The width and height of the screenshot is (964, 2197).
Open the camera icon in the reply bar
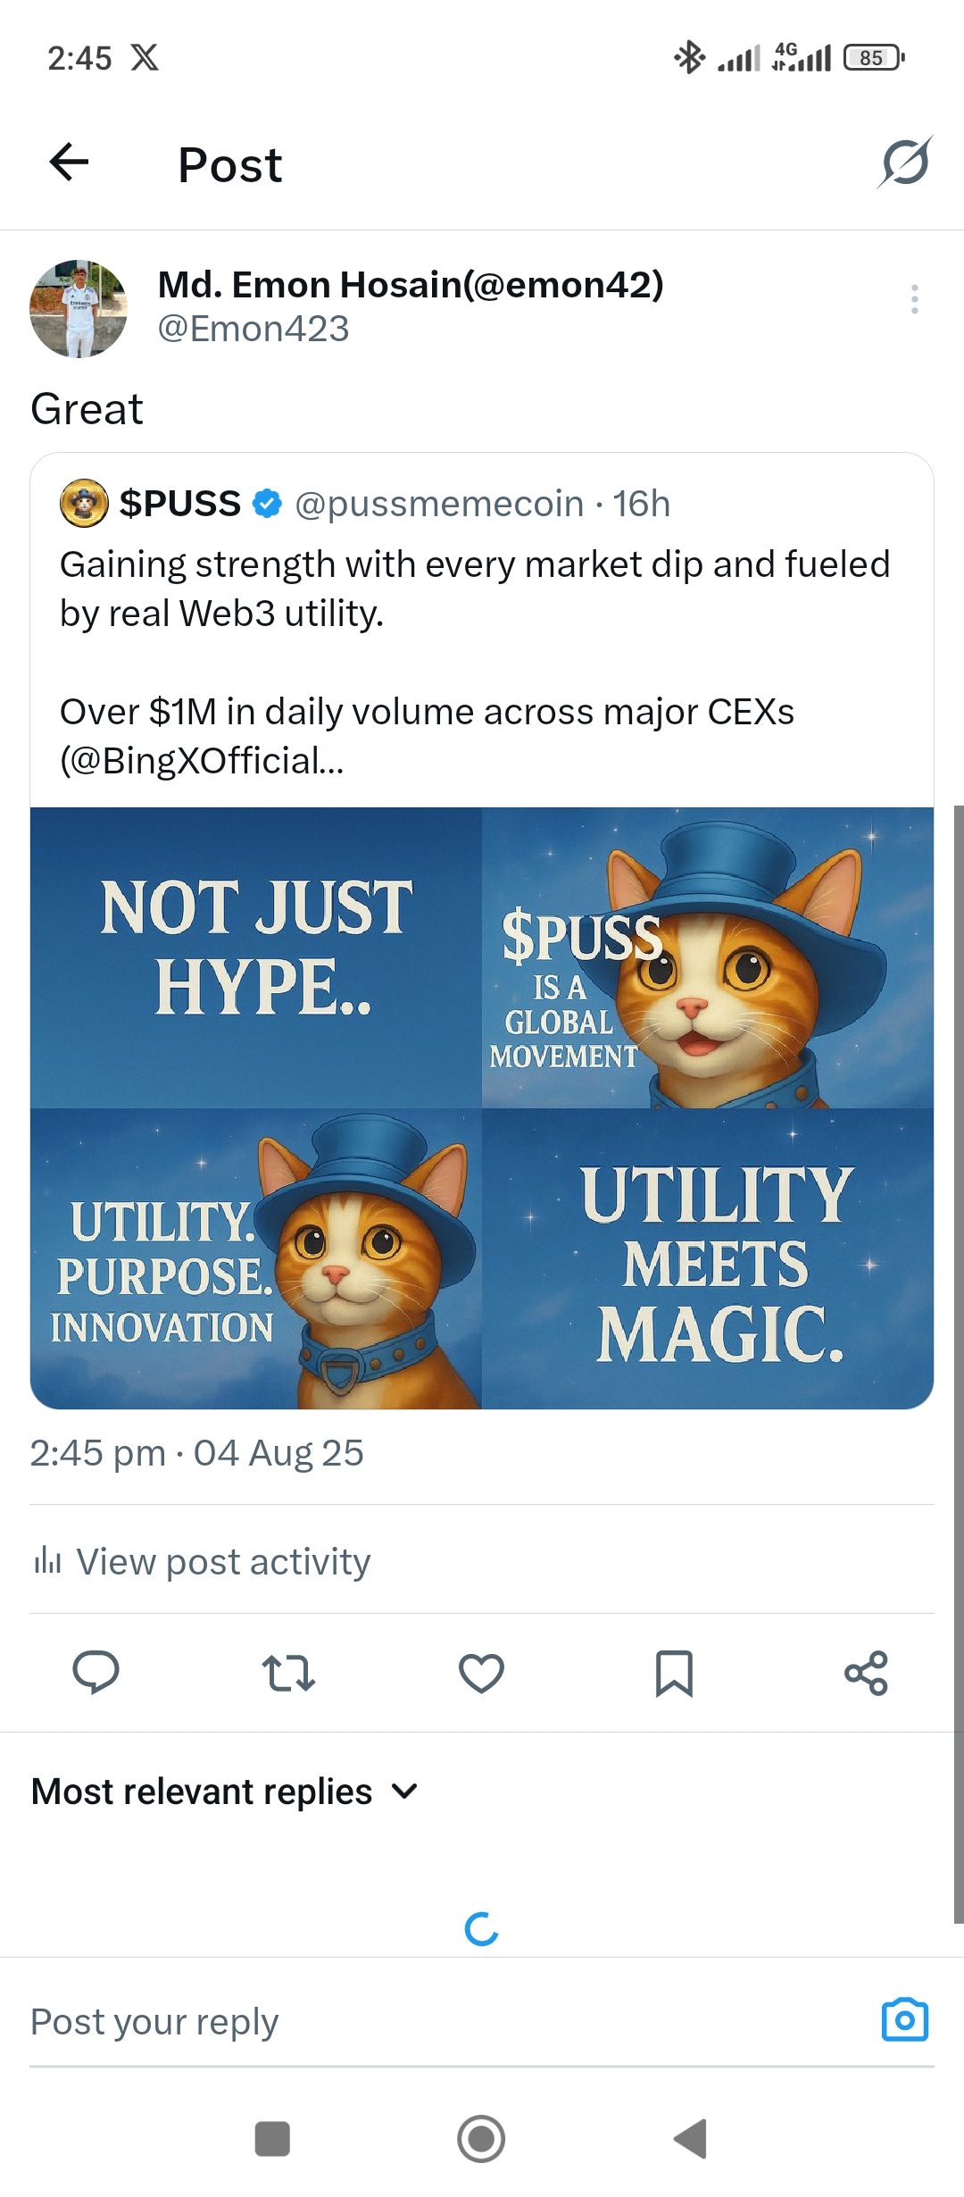coord(905,2019)
